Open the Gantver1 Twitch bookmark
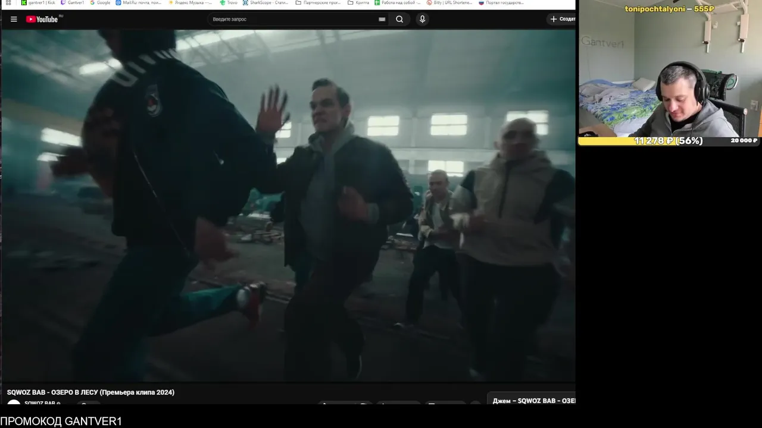The height and width of the screenshot is (428, 762). pyautogui.click(x=73, y=3)
